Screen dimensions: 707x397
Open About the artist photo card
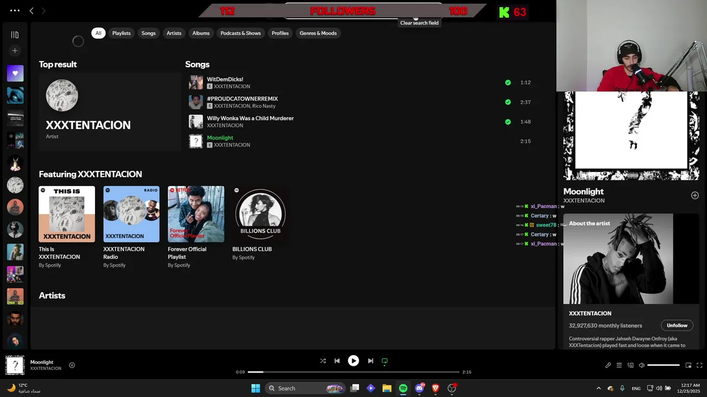[x=631, y=259]
